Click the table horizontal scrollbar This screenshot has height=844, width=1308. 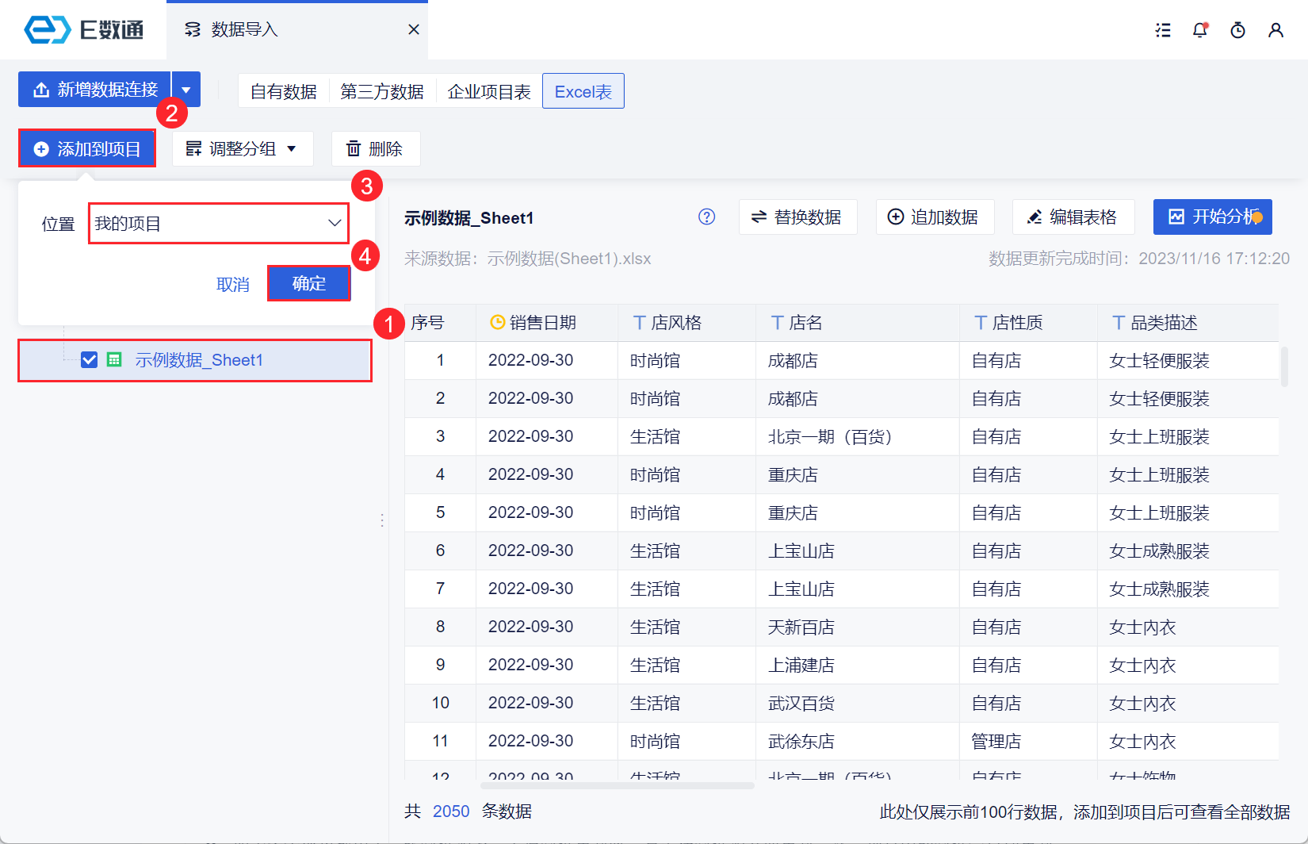(617, 785)
